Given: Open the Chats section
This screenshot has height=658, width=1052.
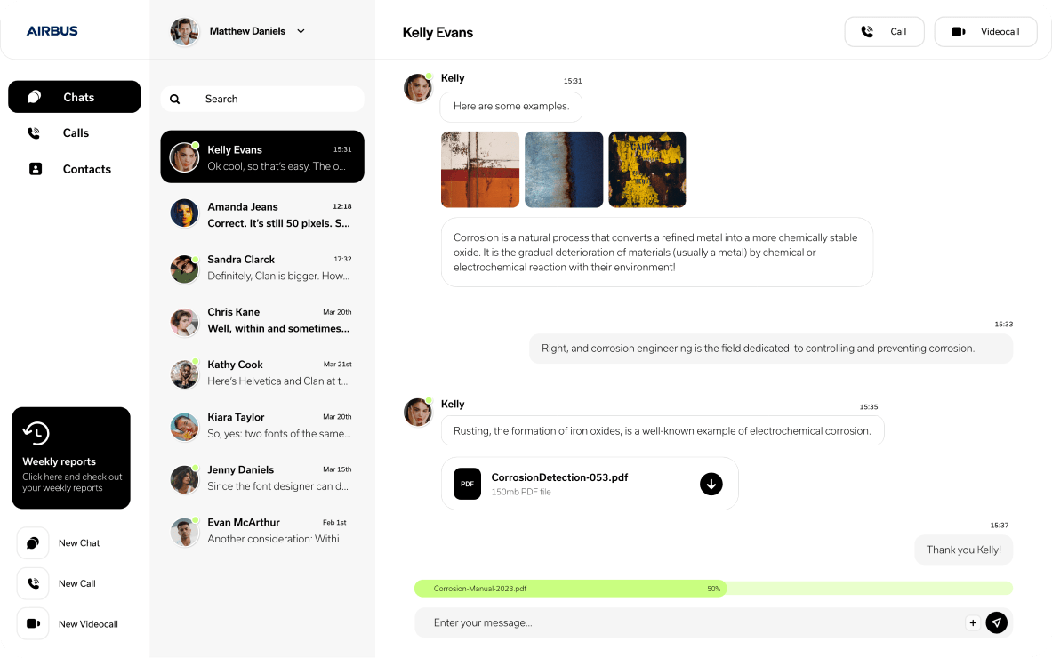Looking at the screenshot, I should [x=75, y=97].
